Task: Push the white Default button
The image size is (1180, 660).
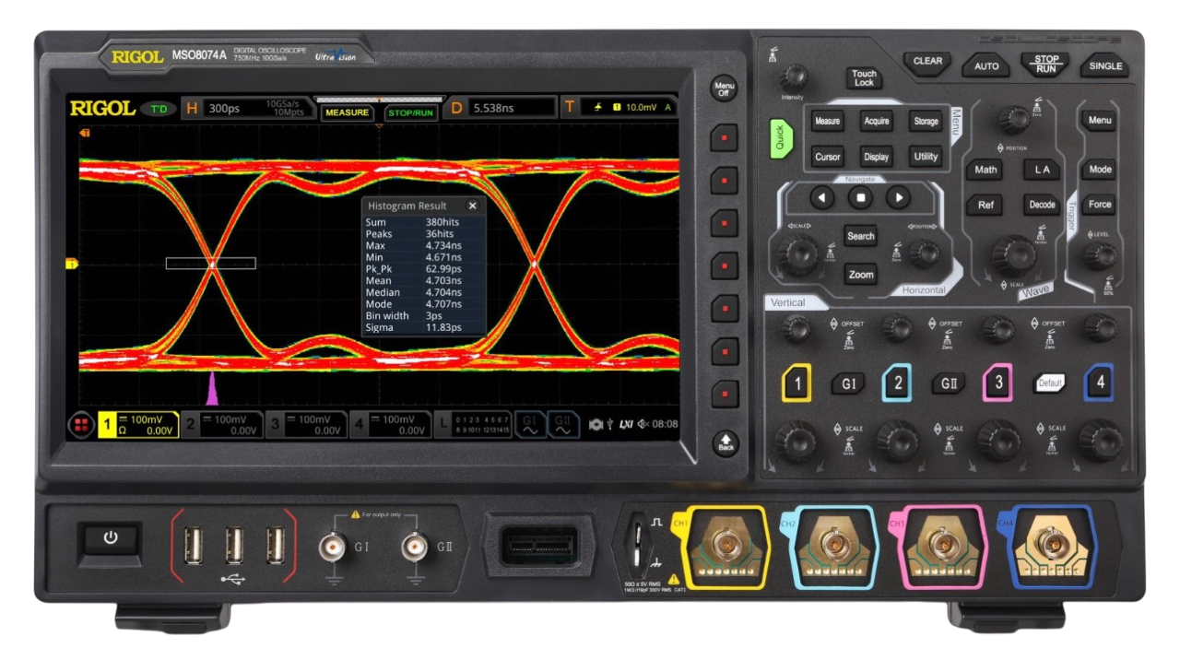Action: pyautogui.click(x=1049, y=383)
